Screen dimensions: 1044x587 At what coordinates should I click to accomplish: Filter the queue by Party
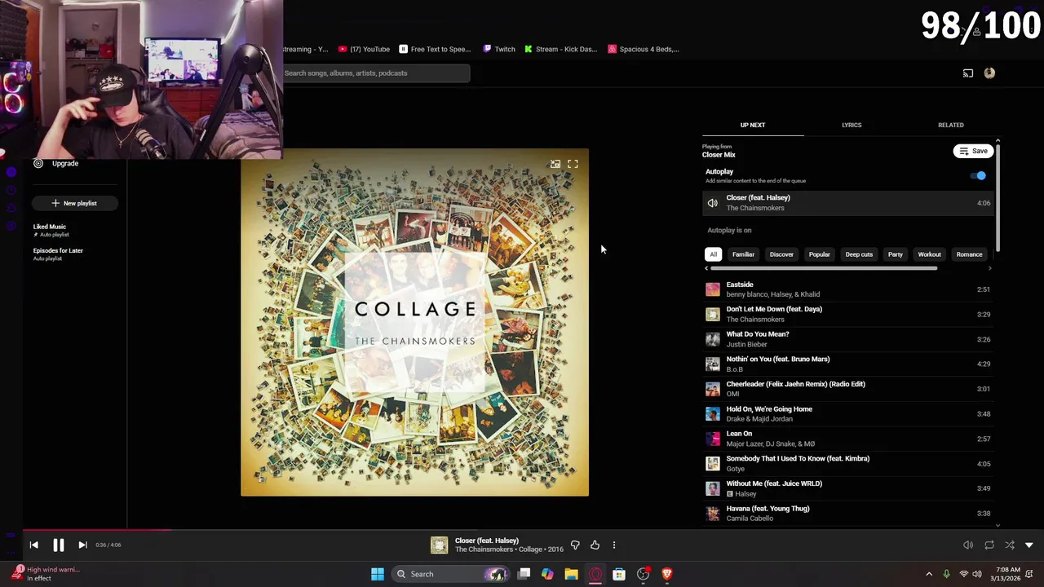[x=895, y=254]
